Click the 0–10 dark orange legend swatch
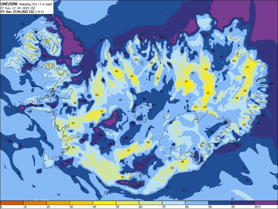 tap(12, 203)
